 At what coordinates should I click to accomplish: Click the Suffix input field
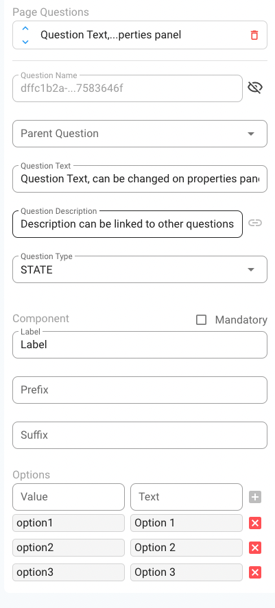[x=140, y=435]
